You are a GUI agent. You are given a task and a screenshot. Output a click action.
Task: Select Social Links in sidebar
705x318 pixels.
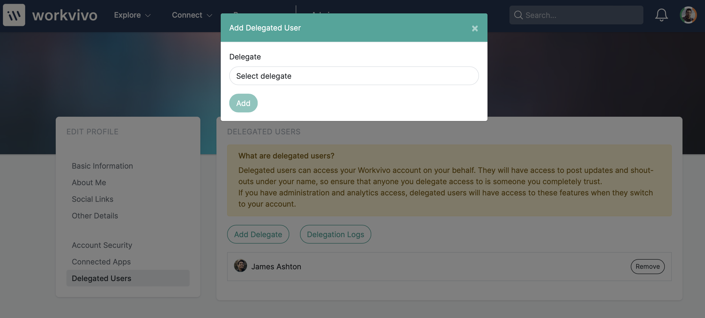click(x=92, y=199)
